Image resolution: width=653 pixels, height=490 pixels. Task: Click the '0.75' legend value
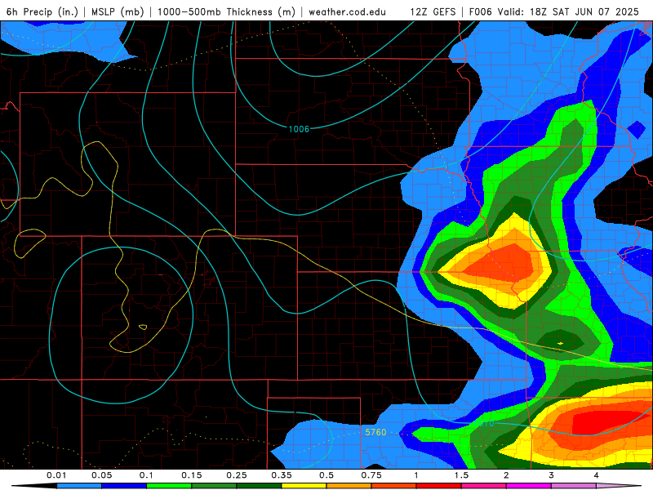pyautogui.click(x=371, y=475)
